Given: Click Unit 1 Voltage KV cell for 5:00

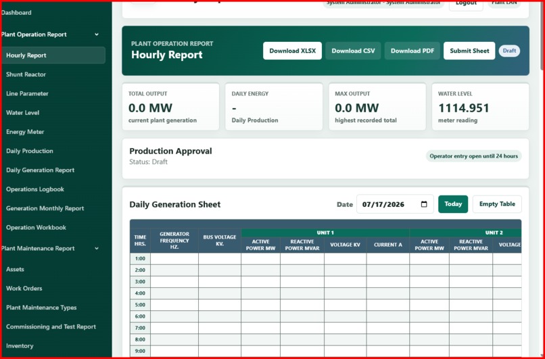Looking at the screenshot, I should (345, 305).
